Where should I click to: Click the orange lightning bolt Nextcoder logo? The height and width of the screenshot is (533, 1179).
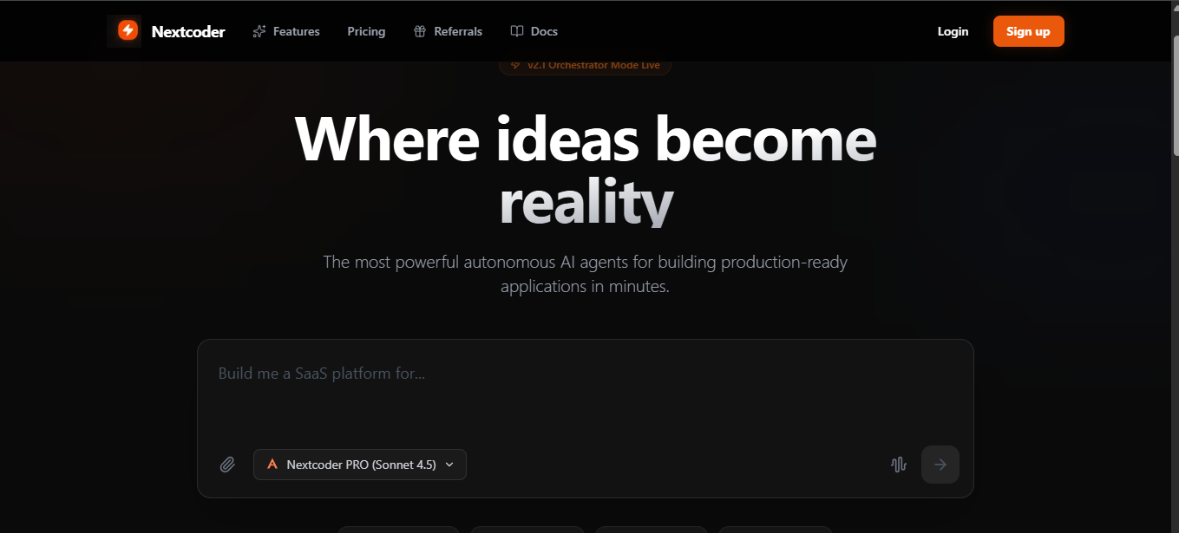pyautogui.click(x=128, y=31)
